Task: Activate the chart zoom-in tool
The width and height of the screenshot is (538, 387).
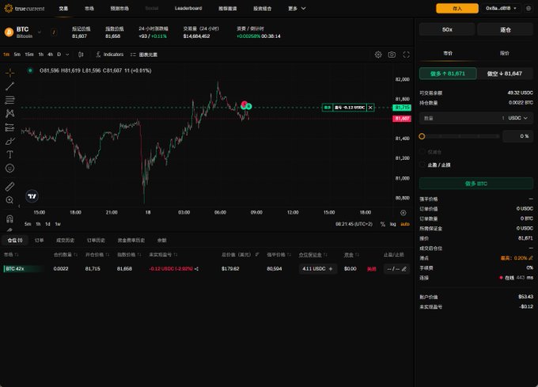Action: 10,200
